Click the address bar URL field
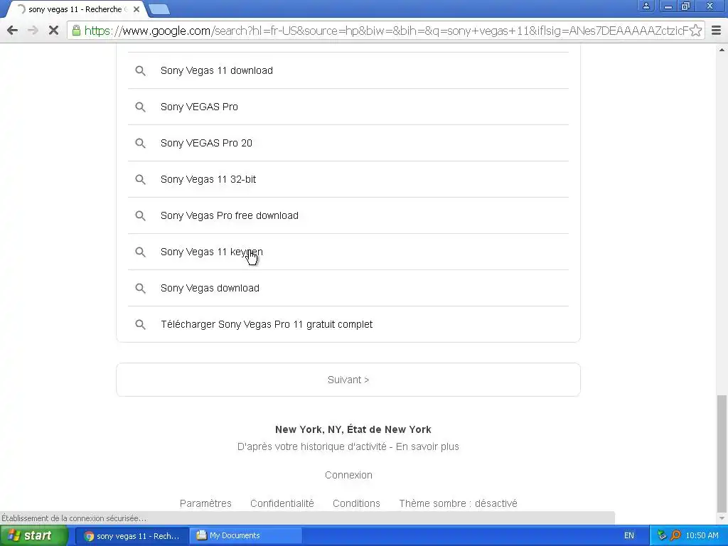The width and height of the screenshot is (728, 546). tap(385, 31)
